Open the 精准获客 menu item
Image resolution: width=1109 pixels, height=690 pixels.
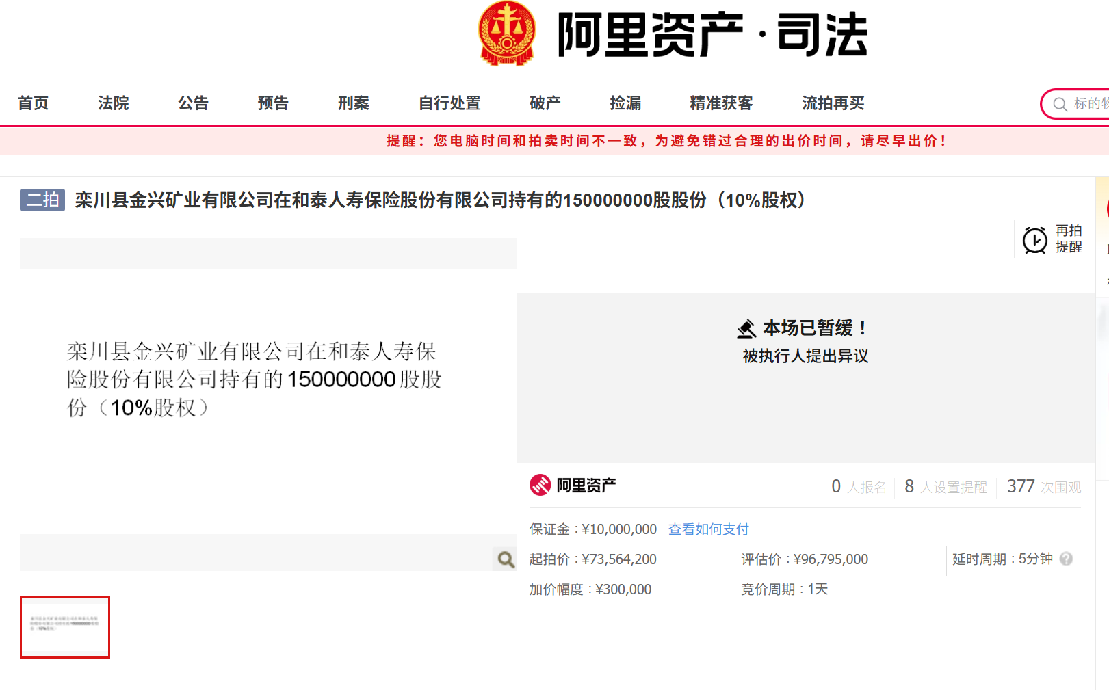(x=721, y=103)
